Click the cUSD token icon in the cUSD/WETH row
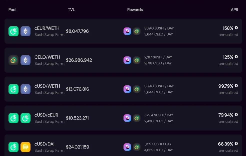 point(13,89)
